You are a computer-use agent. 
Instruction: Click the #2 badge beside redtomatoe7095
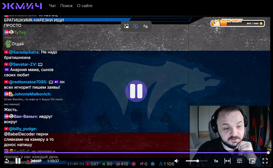[56, 82]
